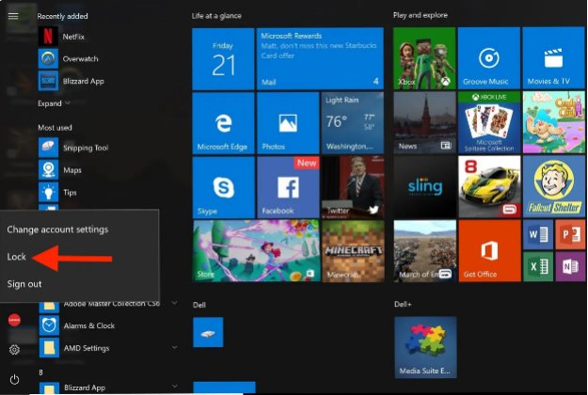Expand the AMD Settings folder
This screenshot has width=588, height=395.
pyautogui.click(x=174, y=348)
